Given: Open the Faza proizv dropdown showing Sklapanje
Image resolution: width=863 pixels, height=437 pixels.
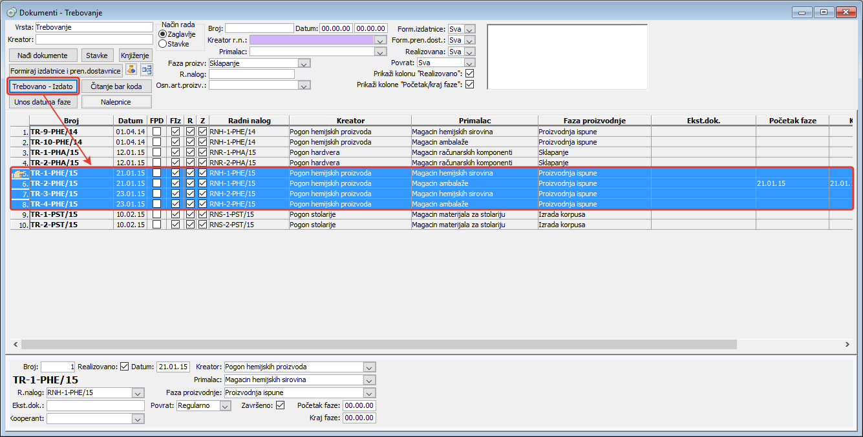Looking at the screenshot, I should pyautogui.click(x=304, y=63).
